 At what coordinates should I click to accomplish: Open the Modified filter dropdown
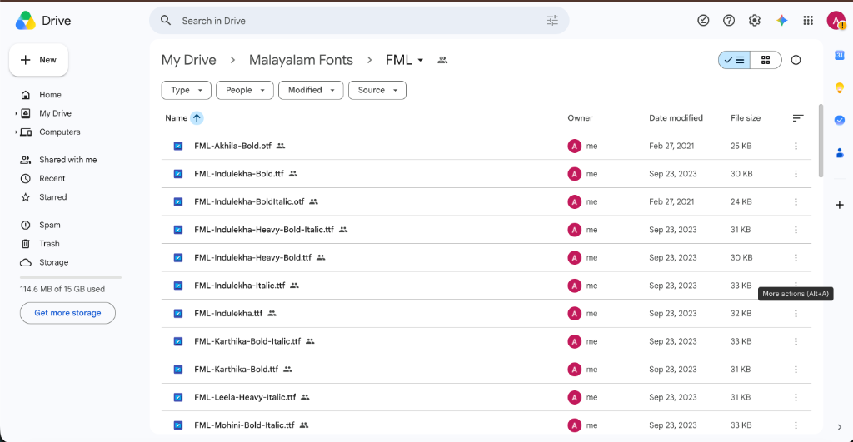click(311, 90)
